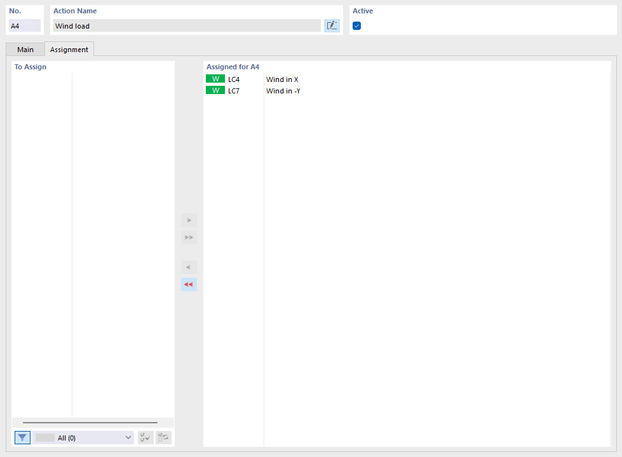Switch to the Main tab
Viewport: 622px width, 457px height.
click(25, 49)
